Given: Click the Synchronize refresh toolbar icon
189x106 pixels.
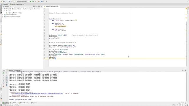Looking at the screenshot, I should click(x=6, y=1).
